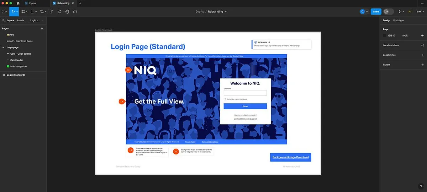This screenshot has height=192, width=427.
Task: Select the Hand tool
Action: [67, 11]
